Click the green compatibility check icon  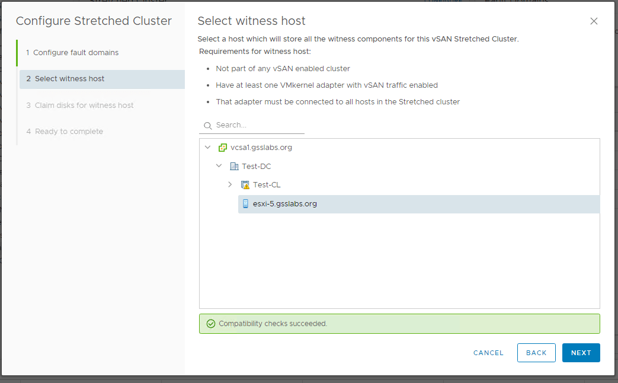[x=210, y=324]
